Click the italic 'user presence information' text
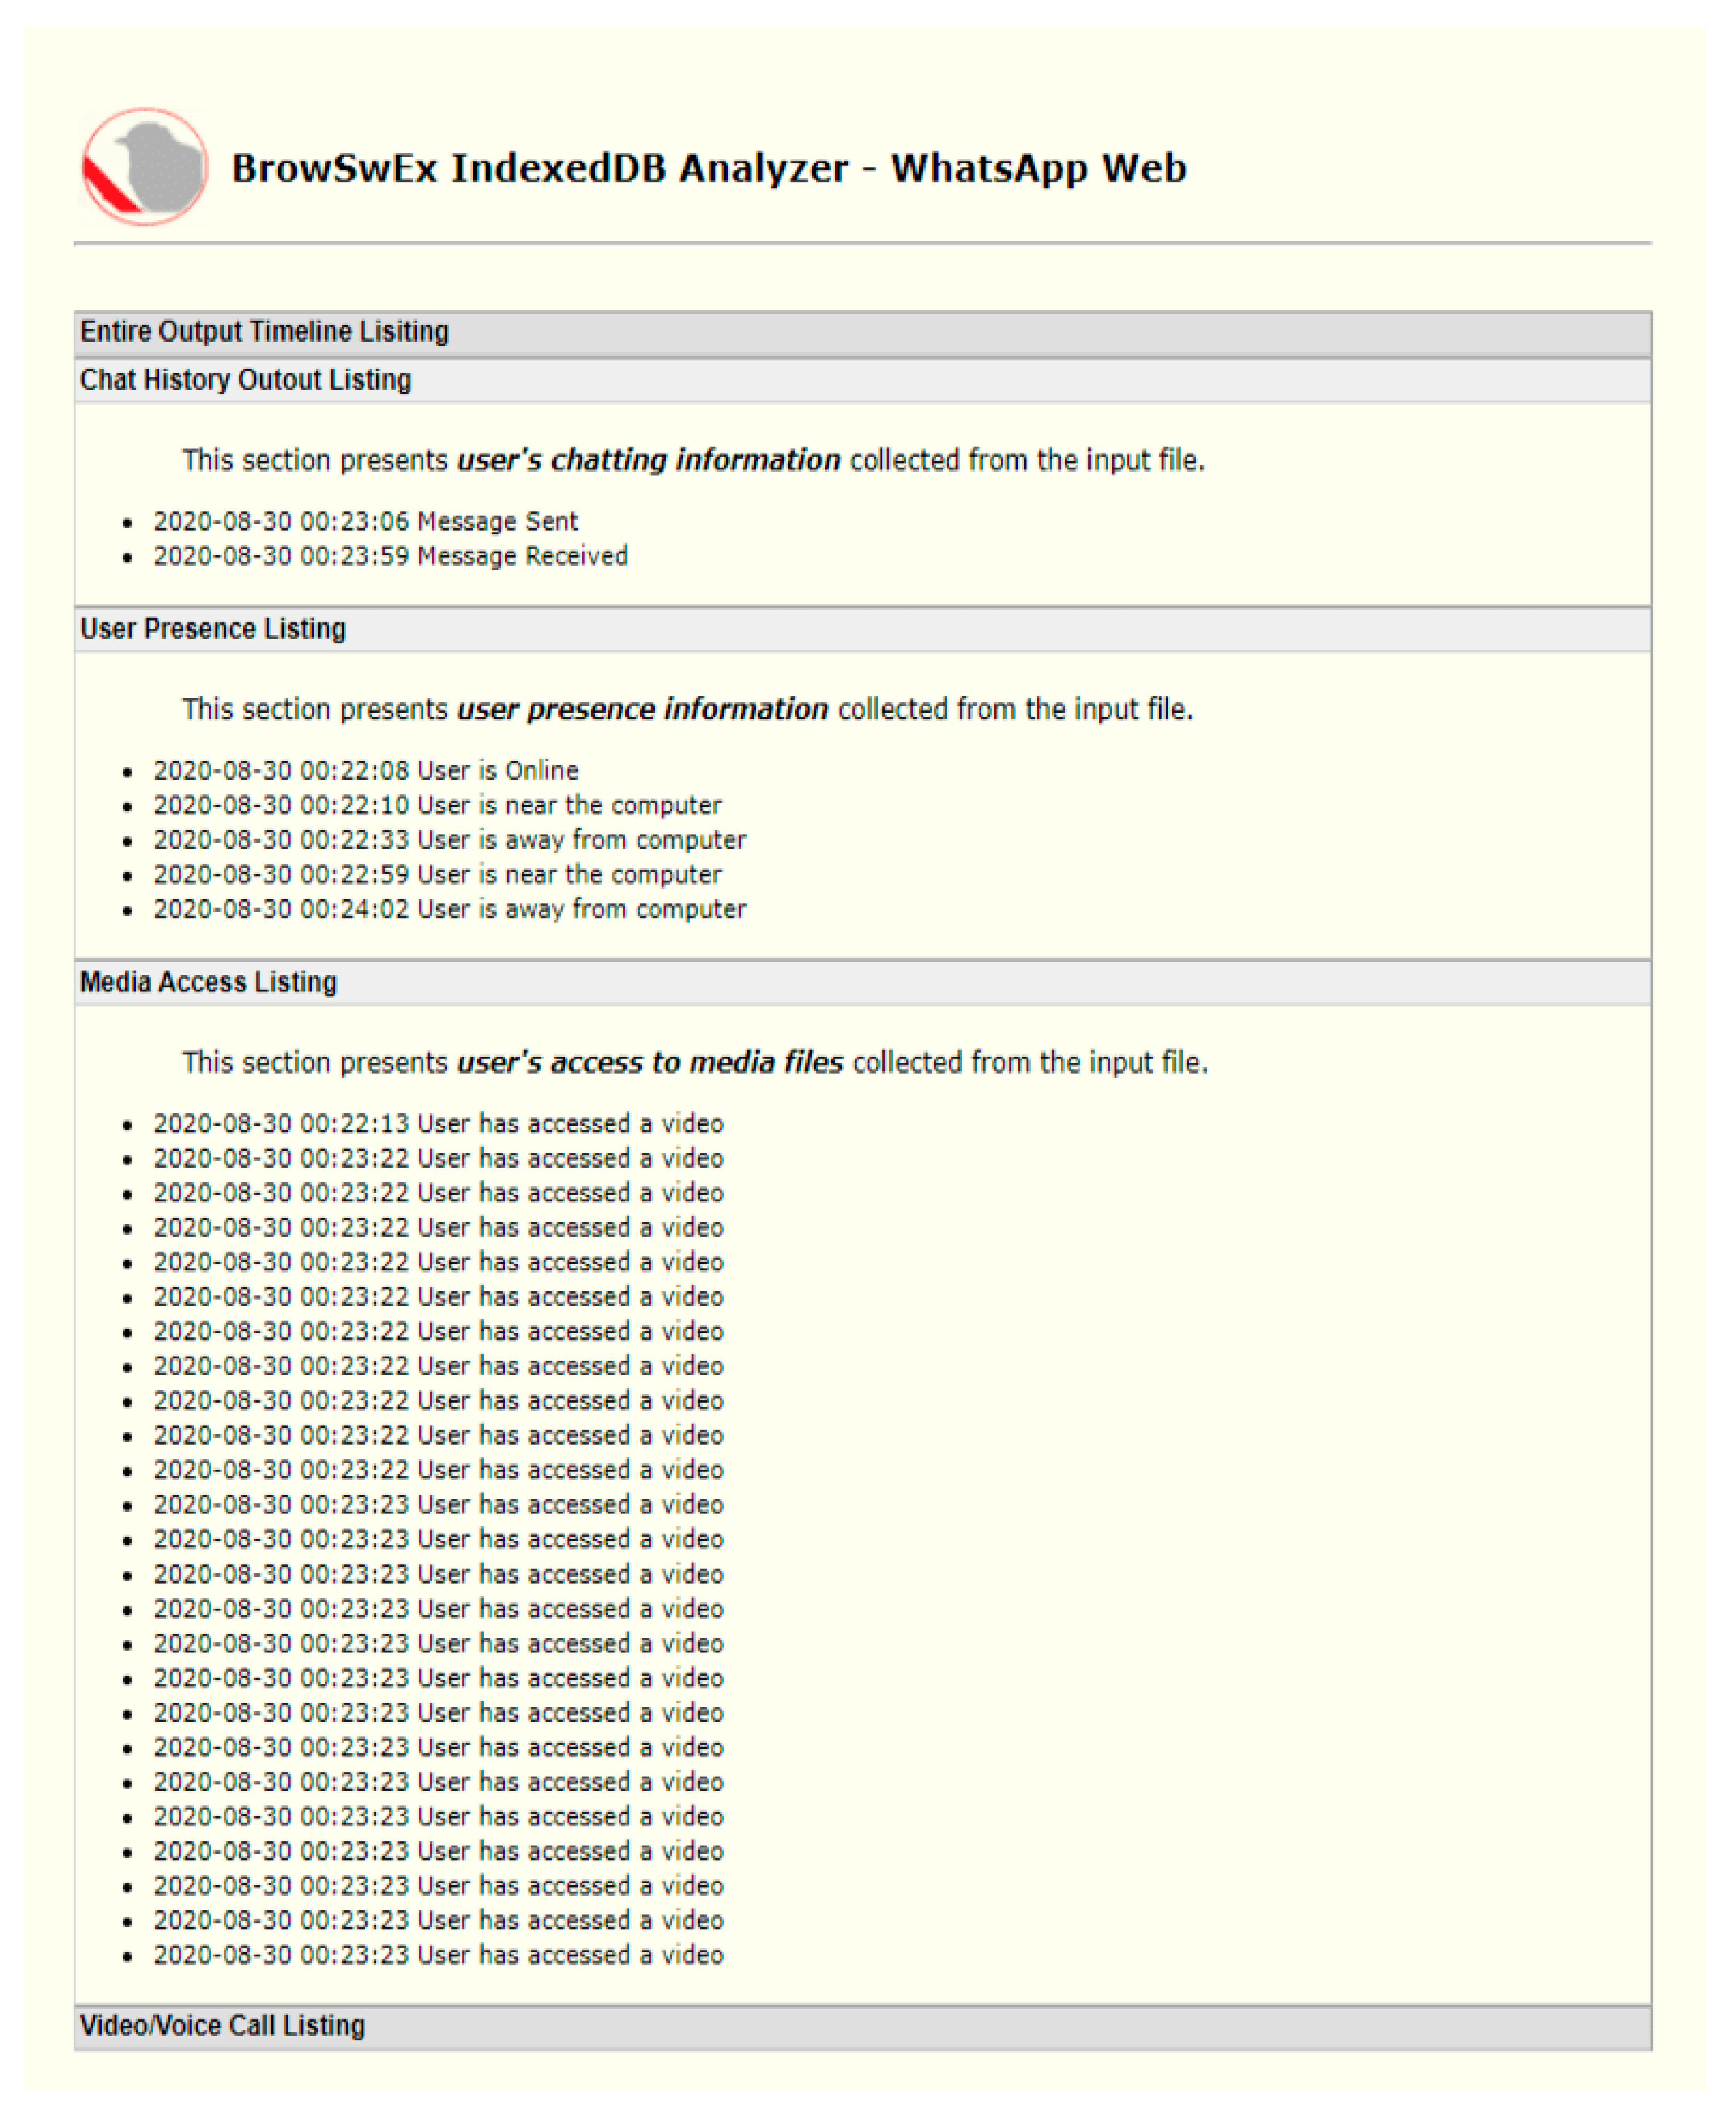This screenshot has height=2117, width=1736. (x=642, y=709)
